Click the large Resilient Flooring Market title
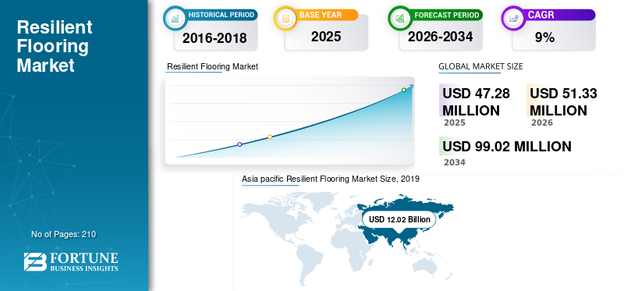Screen dimensions: 624x291 55,47
